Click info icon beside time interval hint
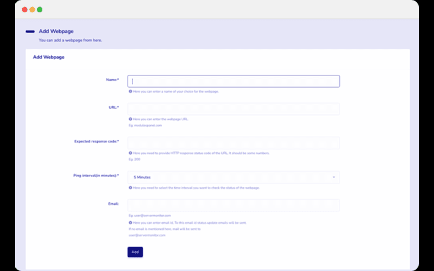 tap(130, 188)
